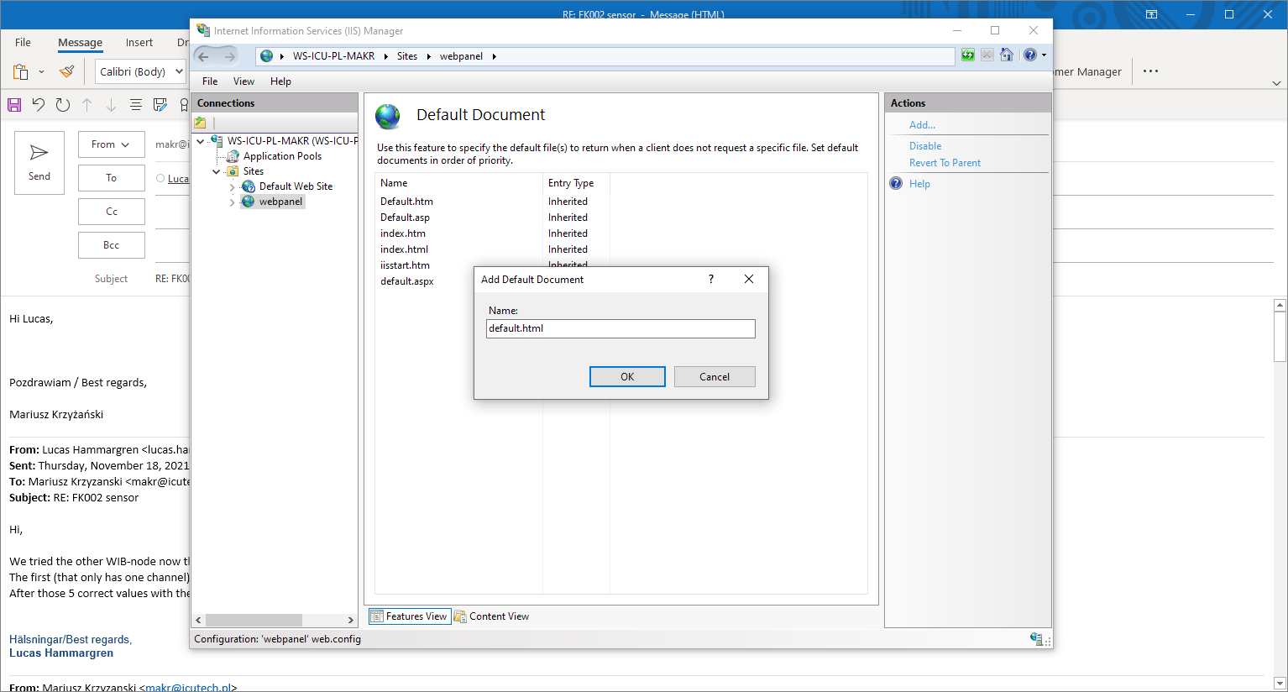Click the Send paper-plane button
The image size is (1288, 692).
tap(39, 162)
